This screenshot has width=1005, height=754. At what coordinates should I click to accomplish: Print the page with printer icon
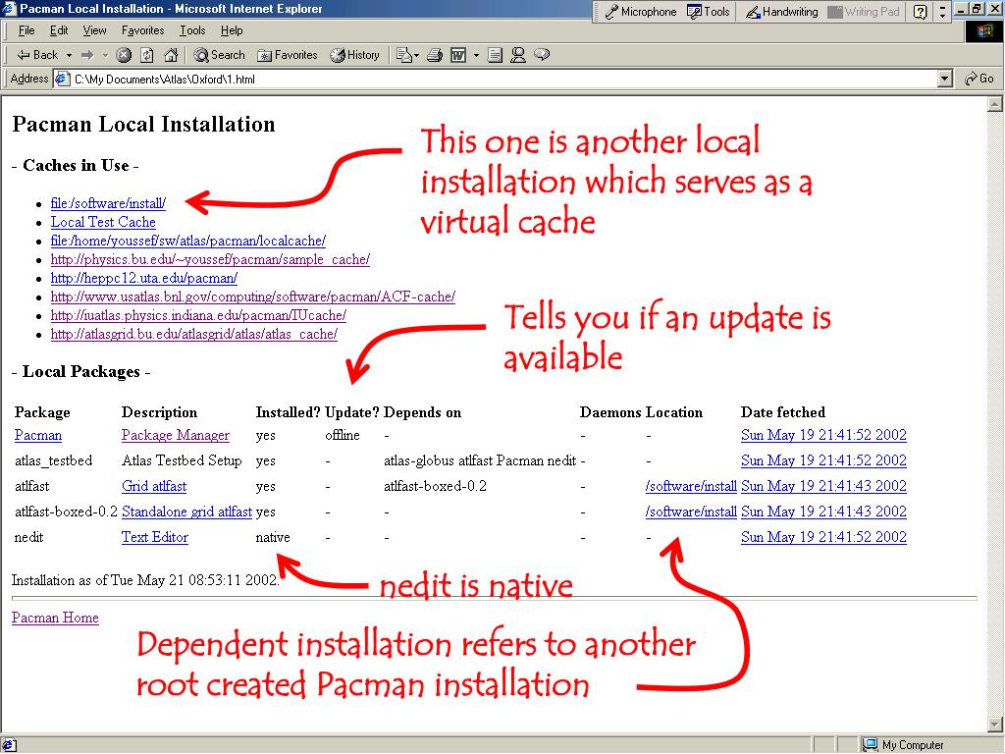(x=435, y=55)
